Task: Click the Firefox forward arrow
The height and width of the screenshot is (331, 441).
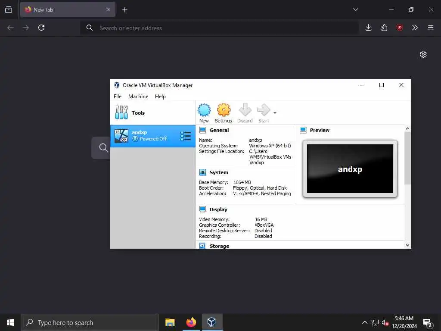Action: (x=26, y=28)
